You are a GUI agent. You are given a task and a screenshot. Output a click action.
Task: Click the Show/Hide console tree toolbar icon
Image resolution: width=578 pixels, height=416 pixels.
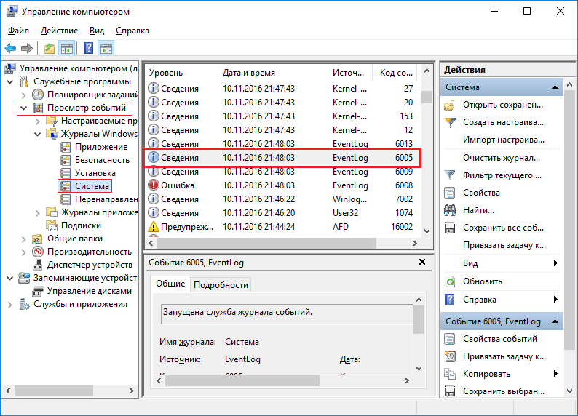pos(66,49)
